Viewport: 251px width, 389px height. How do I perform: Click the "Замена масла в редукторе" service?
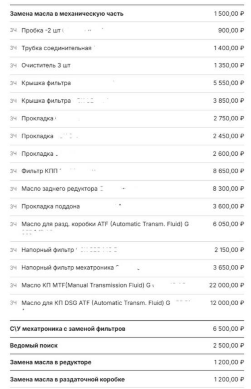[x=51, y=362]
